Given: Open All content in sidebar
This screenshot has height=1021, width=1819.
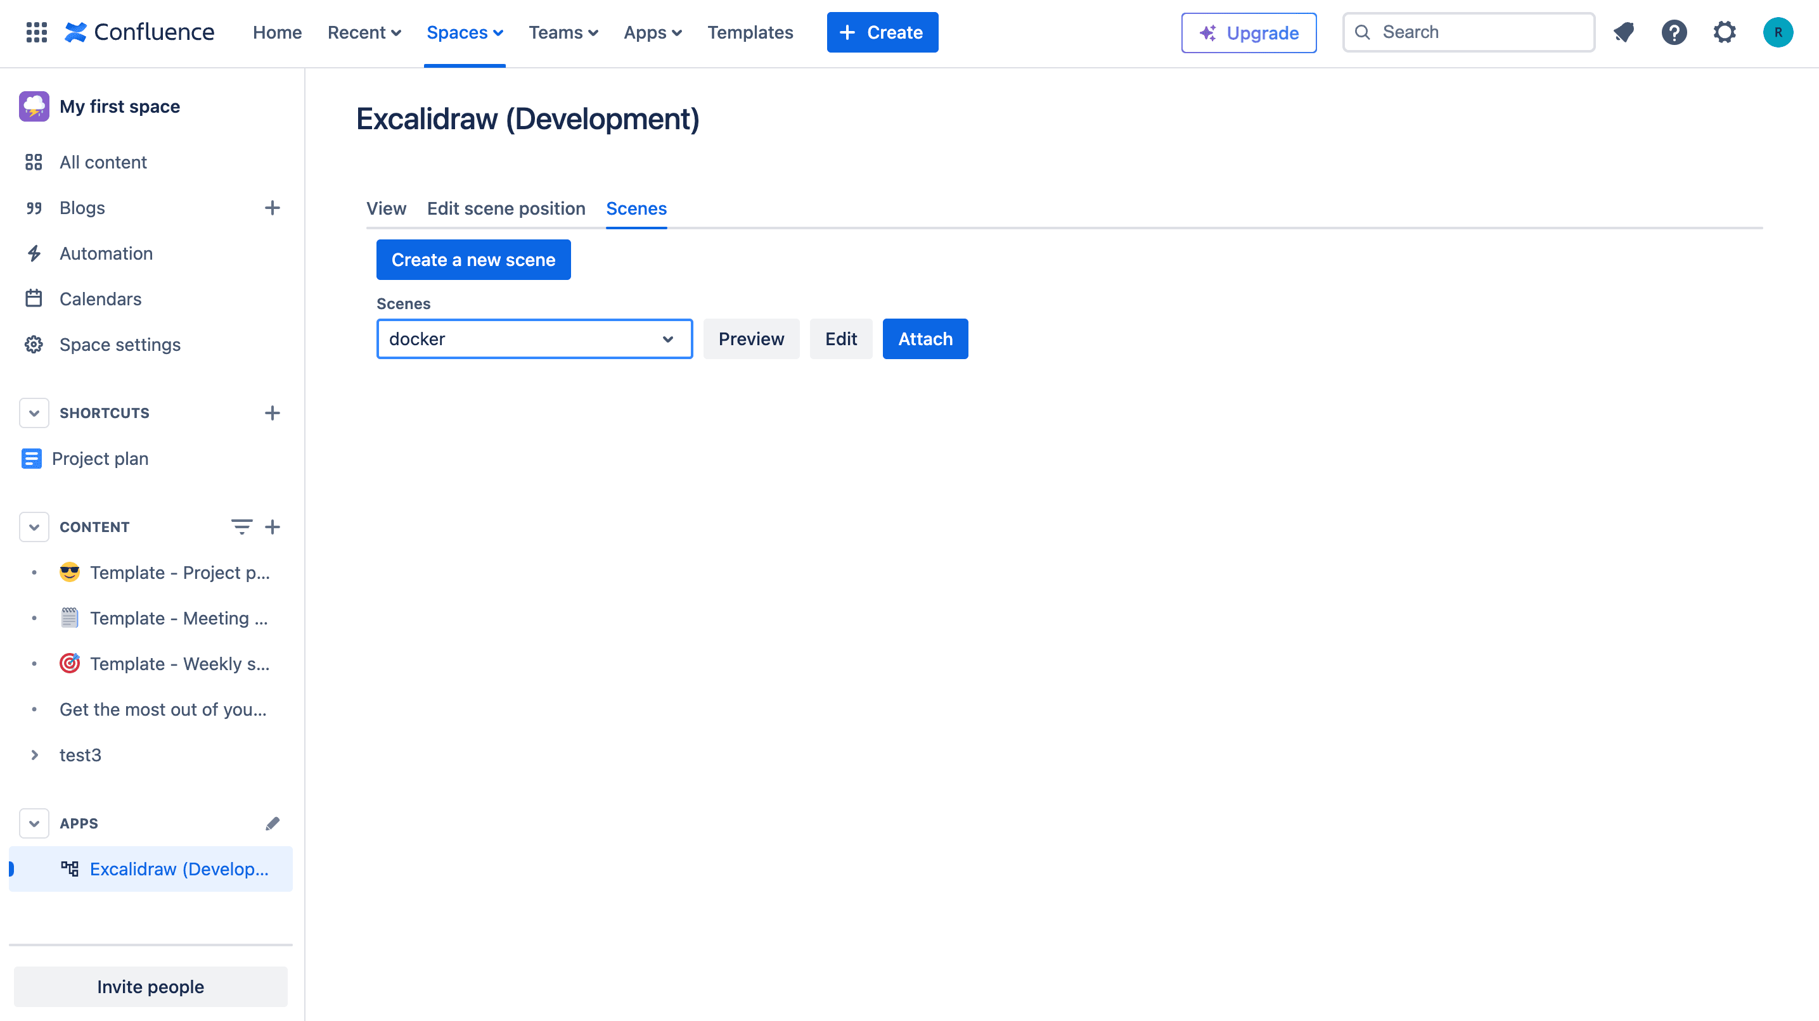Looking at the screenshot, I should click(x=151, y=162).
